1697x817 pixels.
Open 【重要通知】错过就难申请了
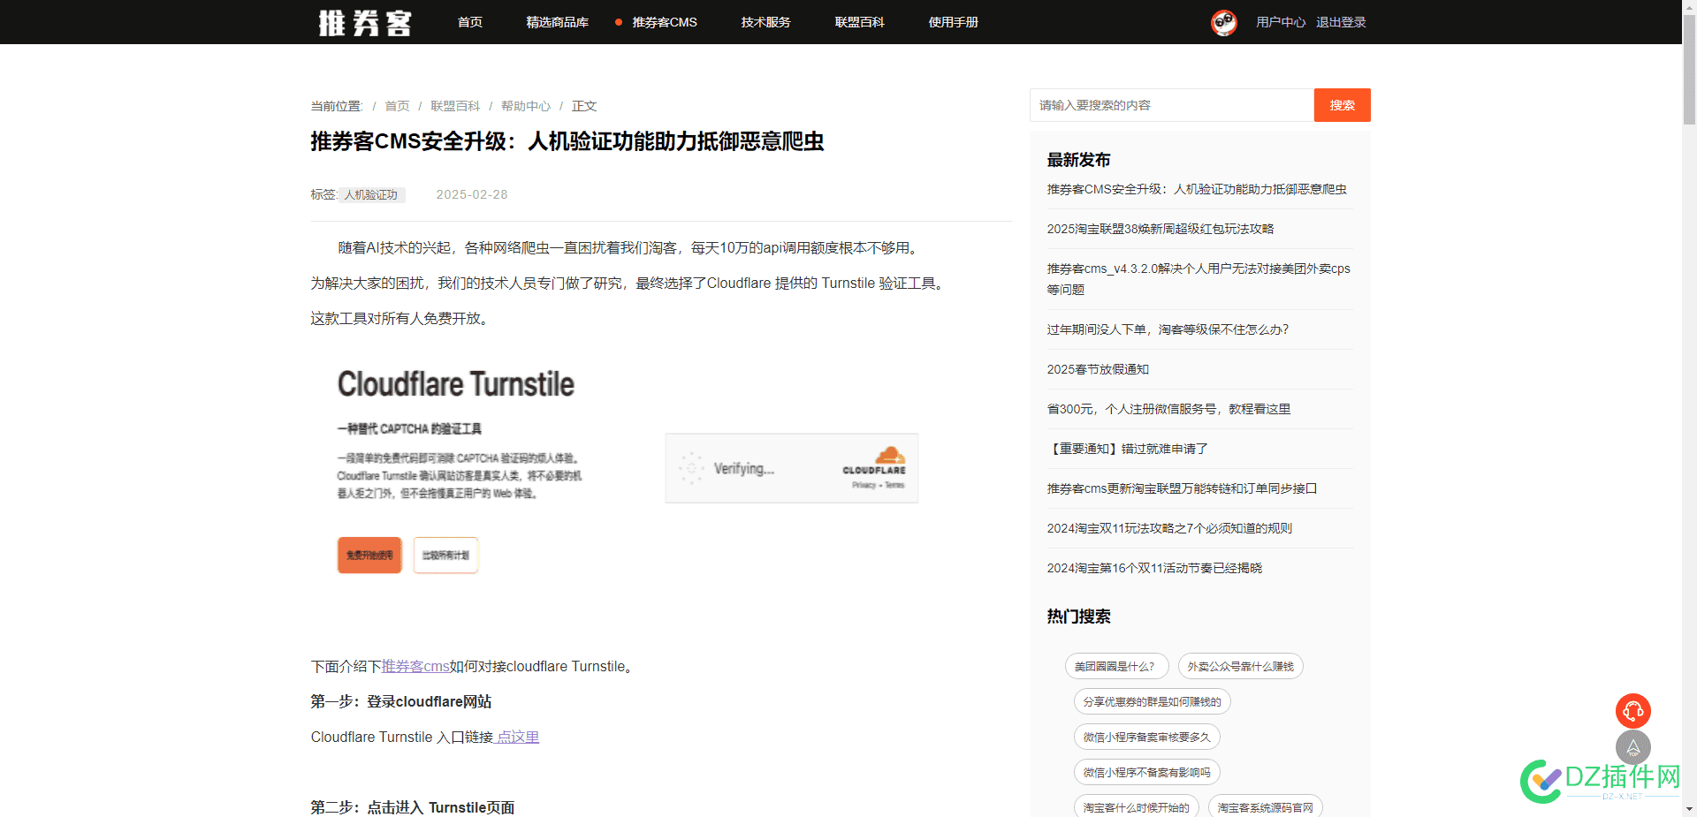click(1127, 449)
